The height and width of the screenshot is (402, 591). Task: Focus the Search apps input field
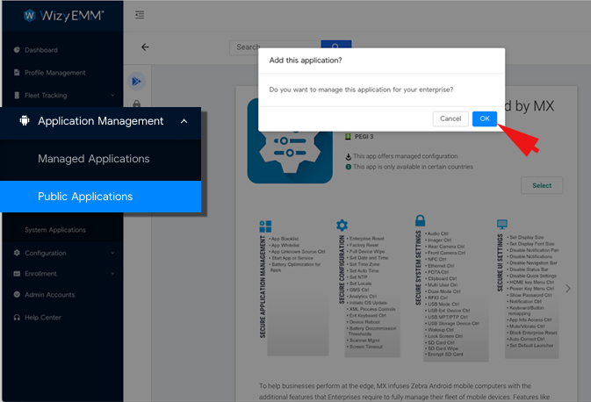pyautogui.click(x=275, y=47)
